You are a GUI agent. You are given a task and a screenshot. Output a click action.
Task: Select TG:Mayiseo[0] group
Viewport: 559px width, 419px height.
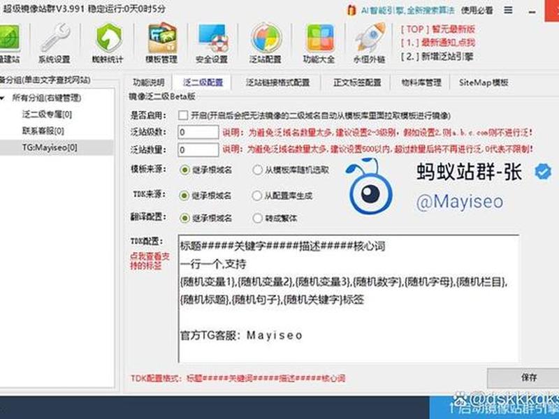50,147
